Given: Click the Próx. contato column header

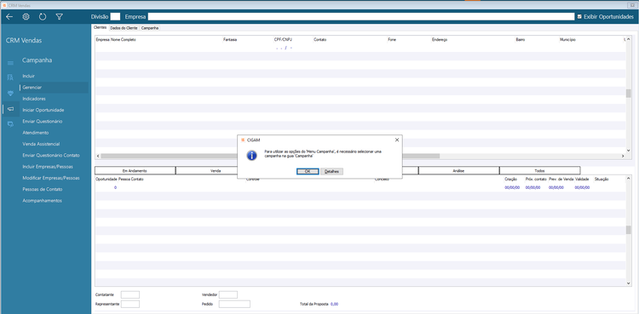Looking at the screenshot, I should pyautogui.click(x=536, y=180).
